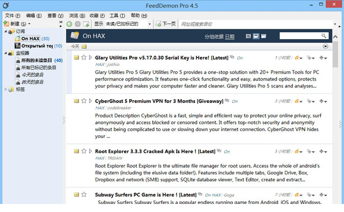Open Root Explorer article in new tab icon

click(219, 151)
